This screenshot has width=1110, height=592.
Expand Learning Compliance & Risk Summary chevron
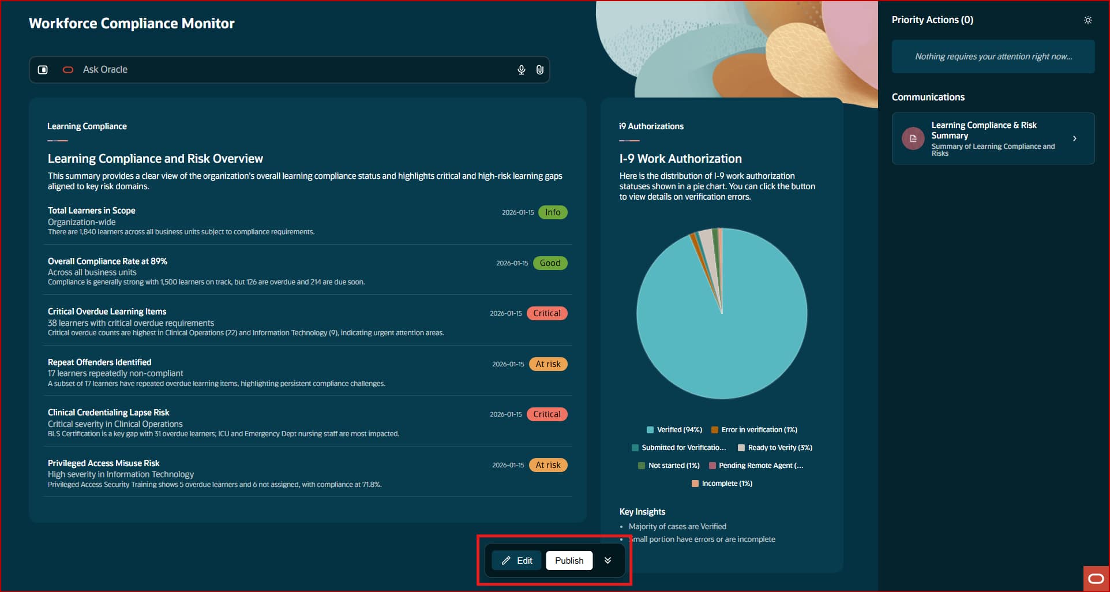point(1074,138)
